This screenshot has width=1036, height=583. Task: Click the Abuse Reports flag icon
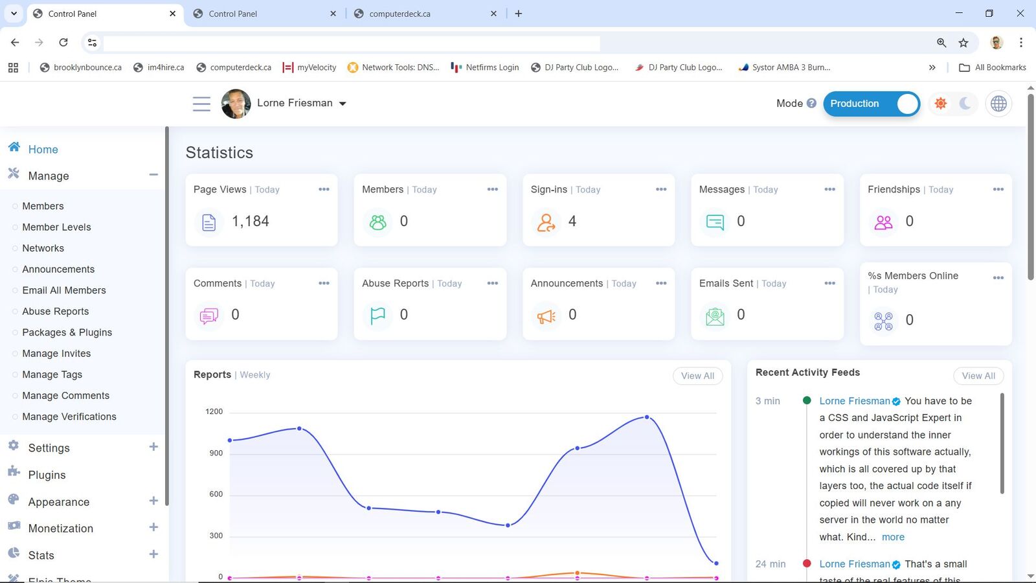pos(377,315)
